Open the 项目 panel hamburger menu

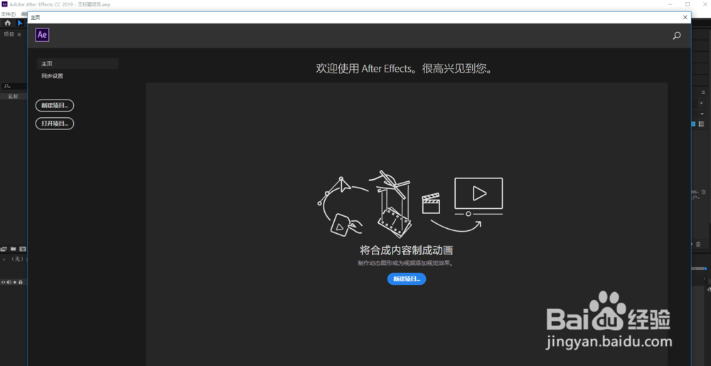coord(19,34)
